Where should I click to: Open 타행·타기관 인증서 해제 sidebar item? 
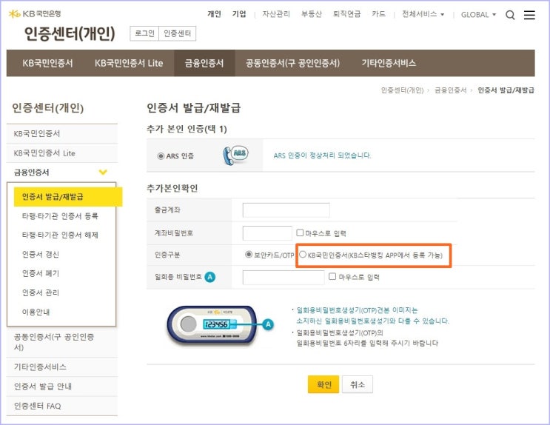(60, 235)
